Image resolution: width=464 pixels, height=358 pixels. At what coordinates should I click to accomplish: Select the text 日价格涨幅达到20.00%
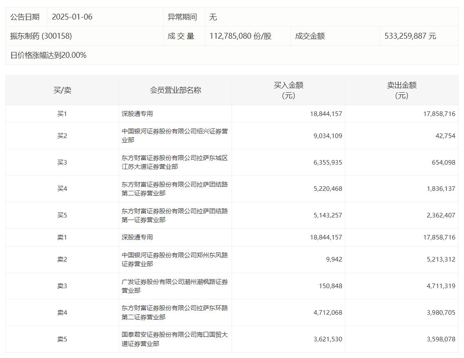click(x=48, y=55)
